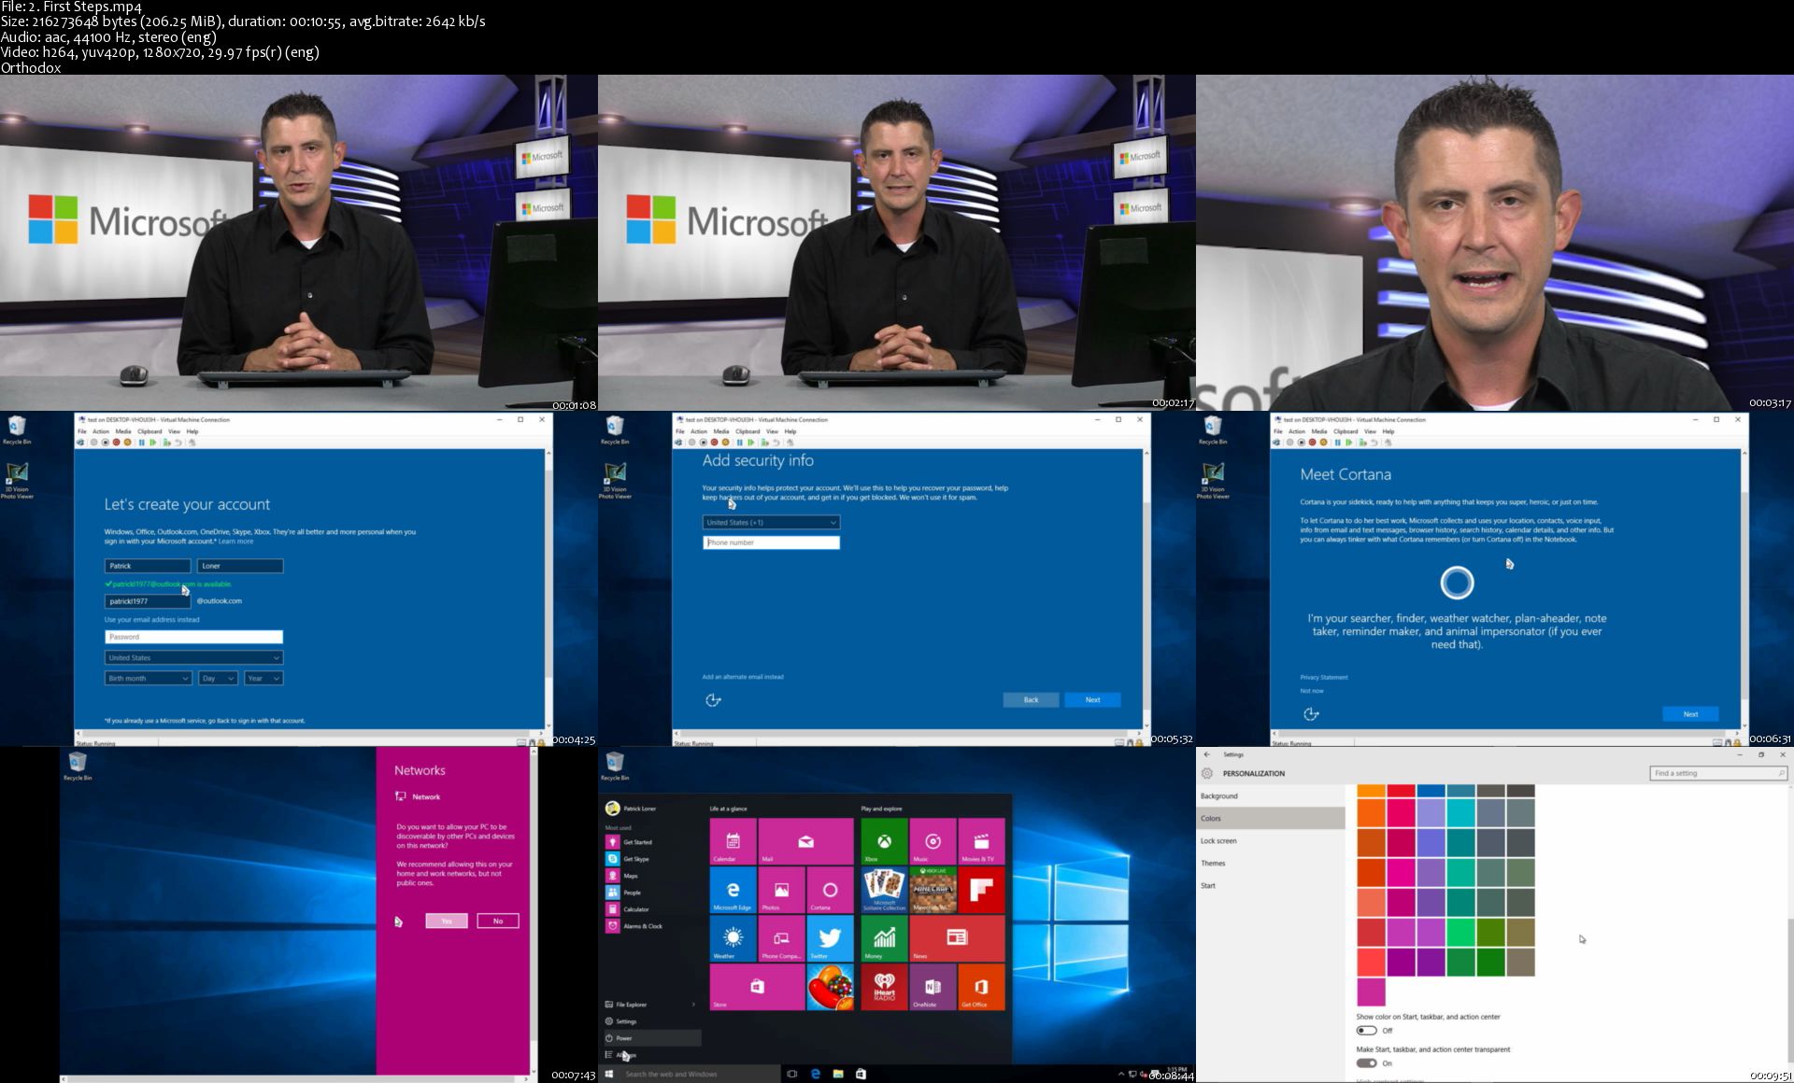This screenshot has width=1794, height=1083.
Task: Open the United States (+1) country code dropdown
Action: [x=771, y=523]
